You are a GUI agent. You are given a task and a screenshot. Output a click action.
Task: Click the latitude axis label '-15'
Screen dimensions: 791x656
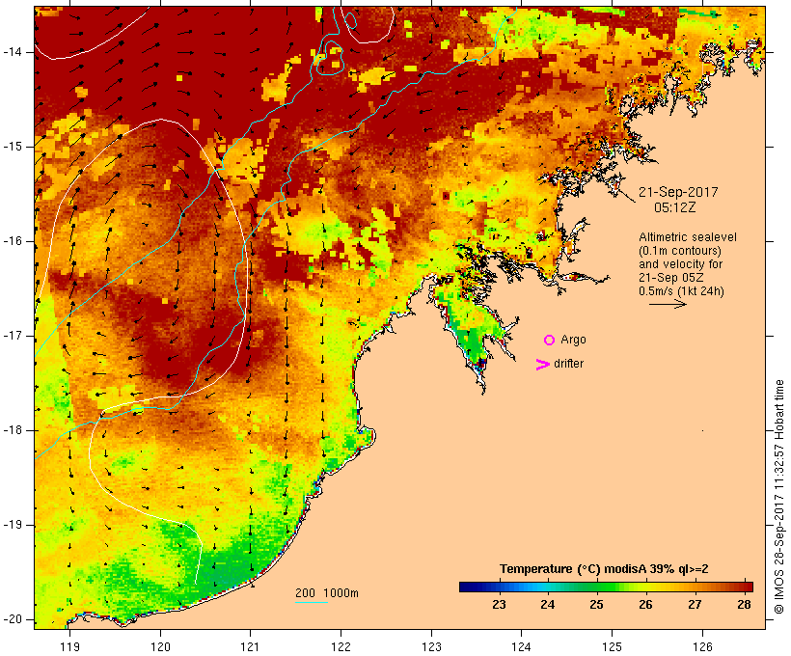tap(12, 147)
